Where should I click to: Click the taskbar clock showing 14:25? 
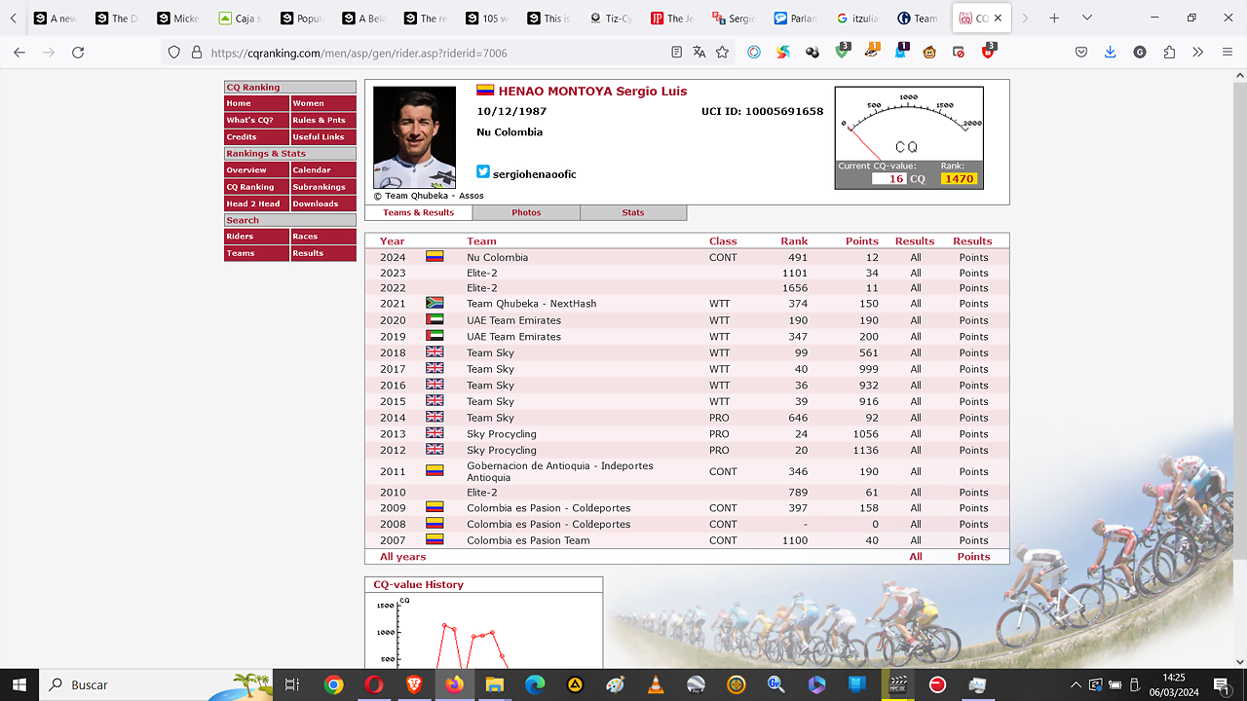point(1173,684)
